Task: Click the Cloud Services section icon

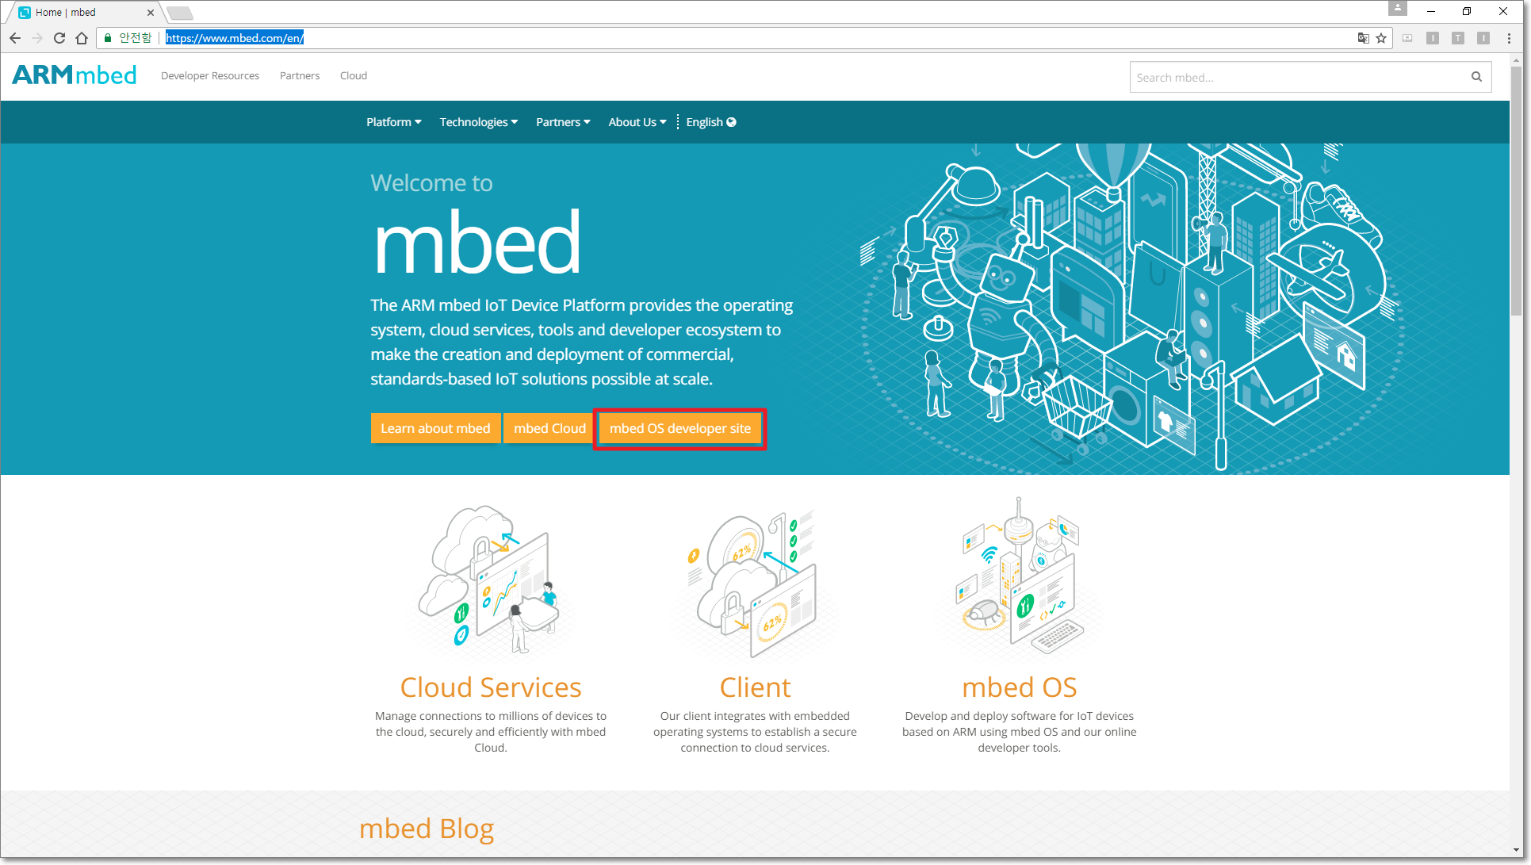Action: pyautogui.click(x=490, y=580)
